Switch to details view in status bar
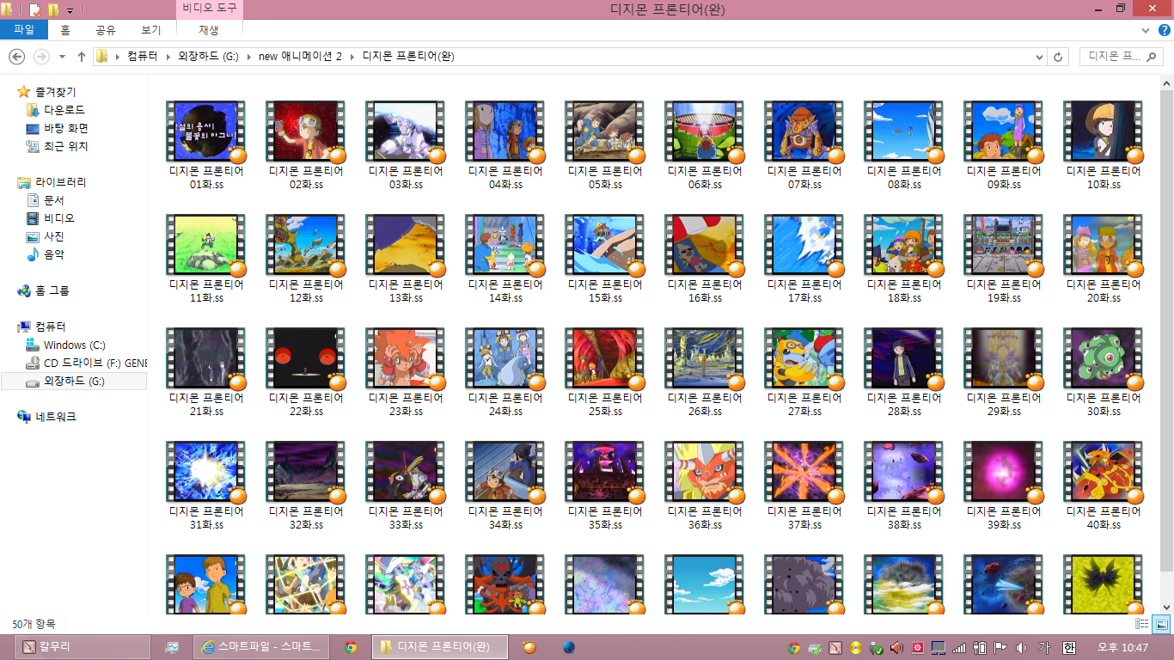Viewport: 1174px width, 660px height. pyautogui.click(x=1142, y=624)
